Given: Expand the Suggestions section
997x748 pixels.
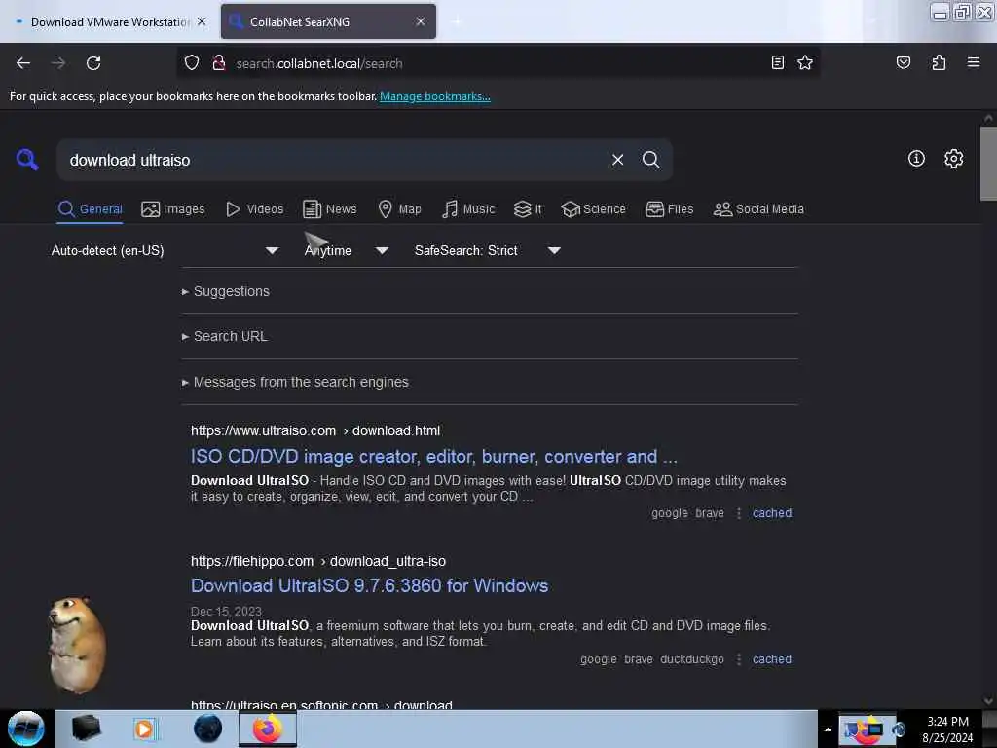Looking at the screenshot, I should point(226,291).
